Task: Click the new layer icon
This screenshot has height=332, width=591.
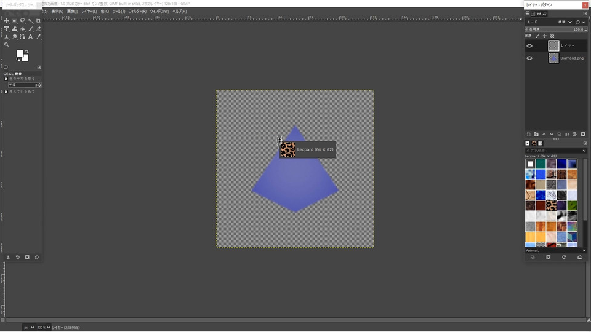Action: pyautogui.click(x=528, y=134)
